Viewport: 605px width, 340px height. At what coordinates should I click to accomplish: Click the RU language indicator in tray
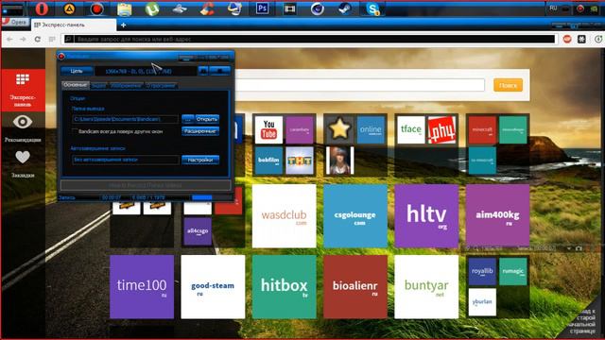point(553,8)
